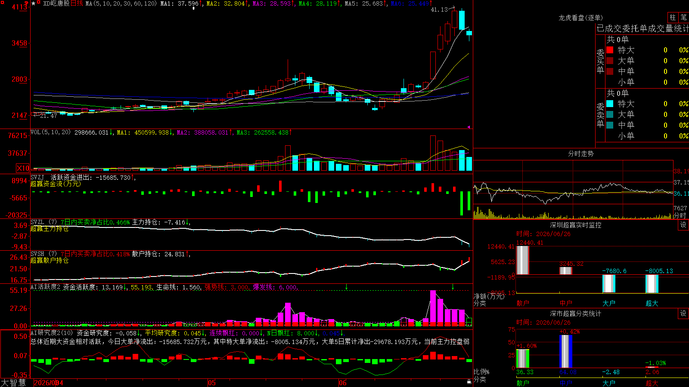Click the 主力持仓: -7.416 value
The image size is (689, 387).
[158, 222]
